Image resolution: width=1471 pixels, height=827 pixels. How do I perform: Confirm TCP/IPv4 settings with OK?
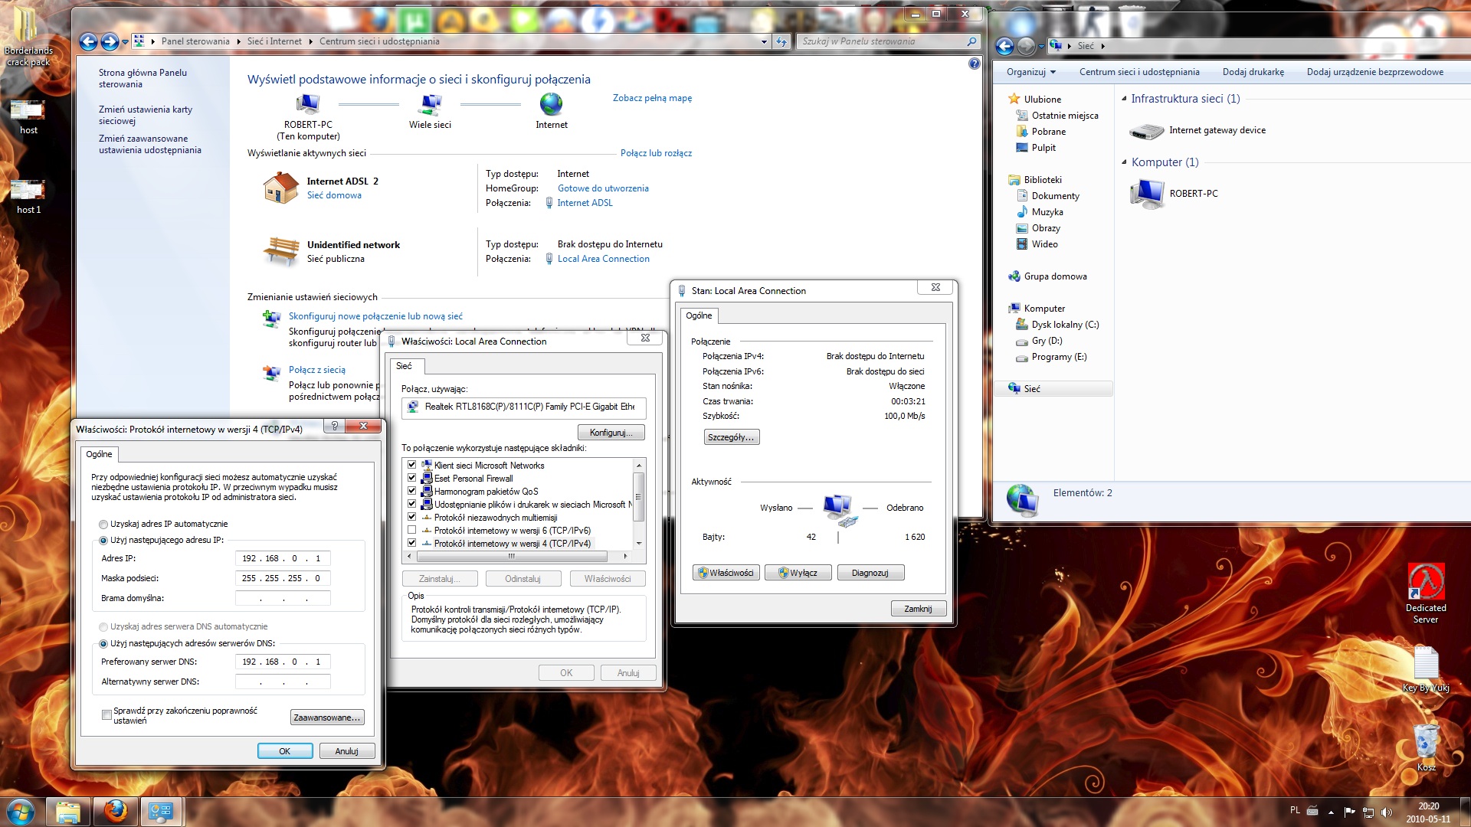point(284,751)
